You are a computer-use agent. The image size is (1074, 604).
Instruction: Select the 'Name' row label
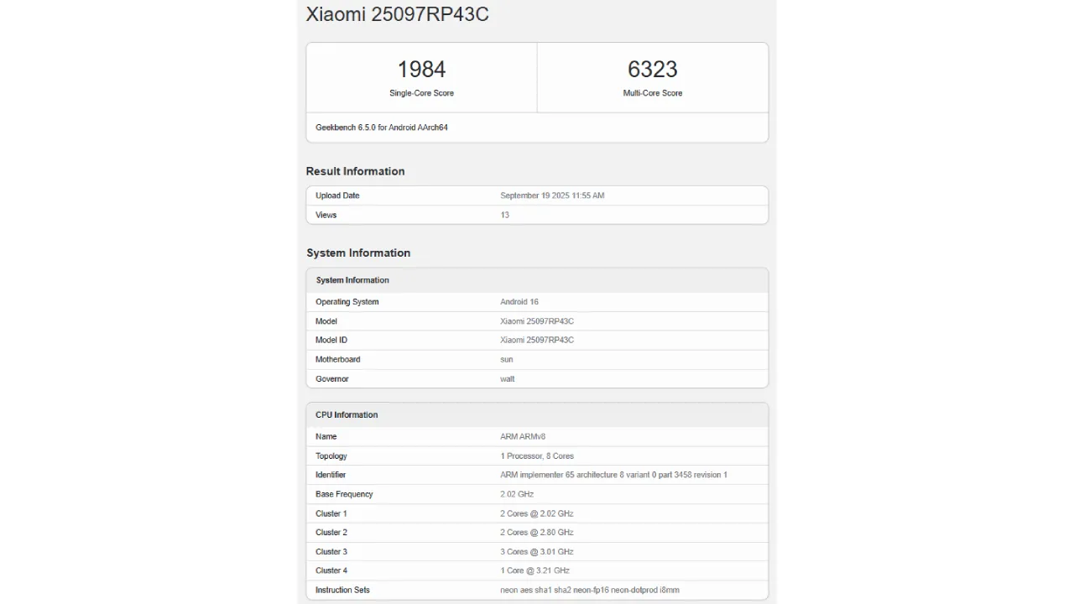(x=326, y=436)
